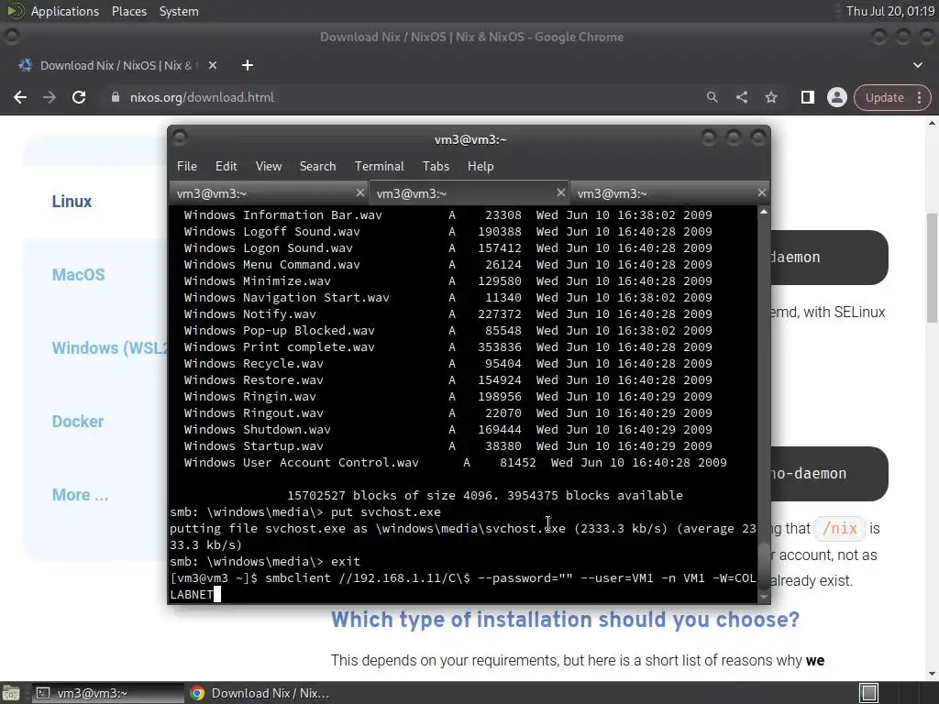Open the Chrome profile avatar menu
Viewport: 939px width, 704px height.
click(836, 97)
